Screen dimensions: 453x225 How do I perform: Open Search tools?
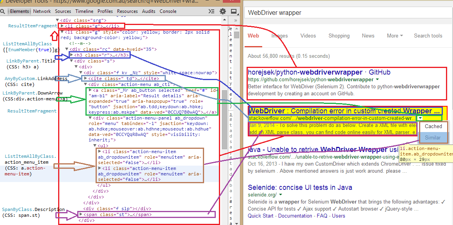[428, 36]
